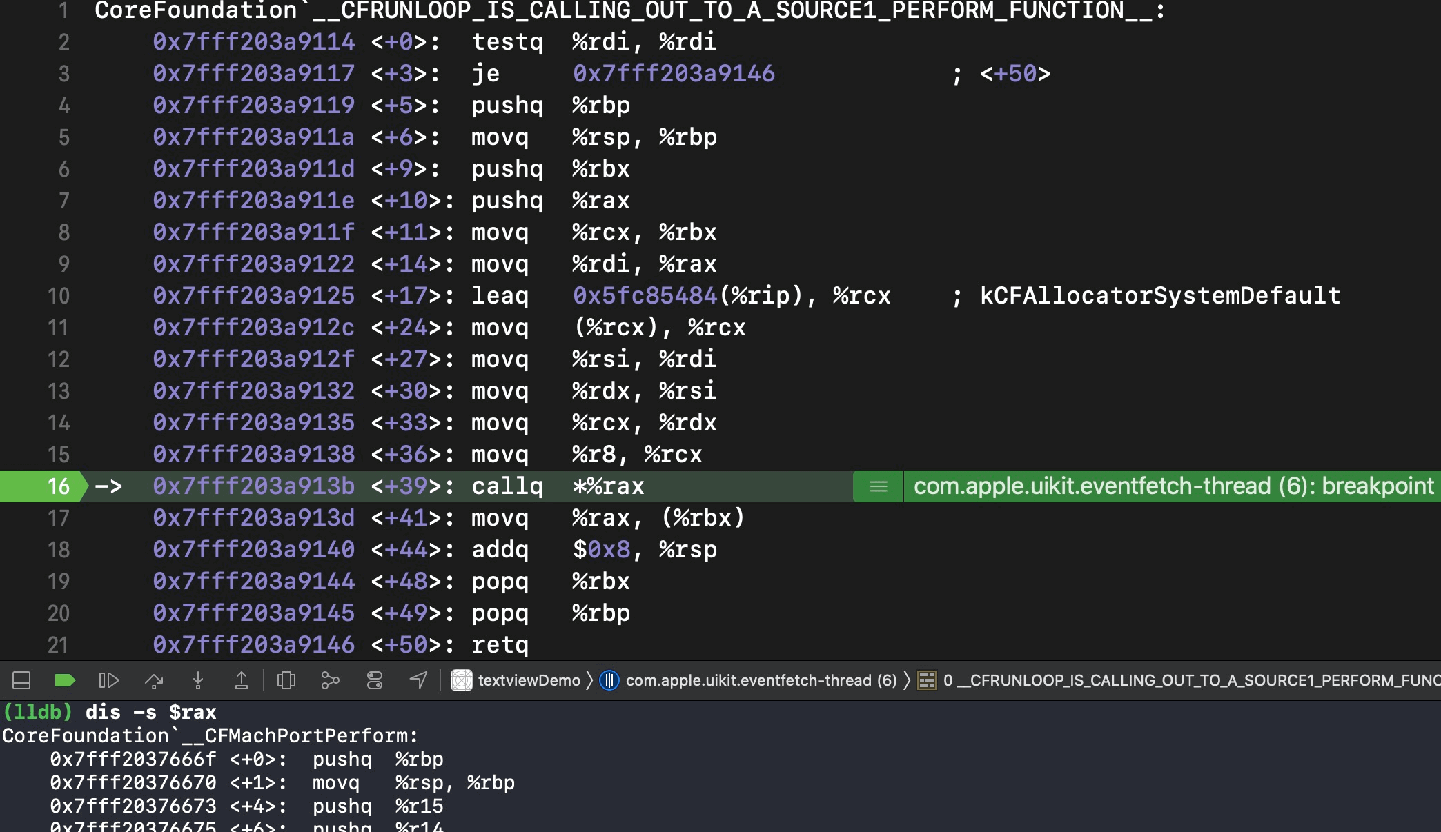Click the Simulate Location arrow icon

(x=418, y=681)
